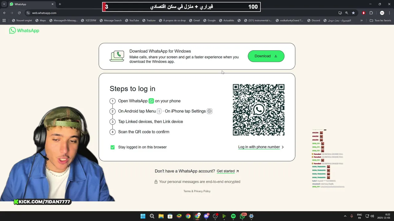Viewport: 394px width, 221px height.
Task: Open the Tous les favoris folder
Action: pos(380,21)
